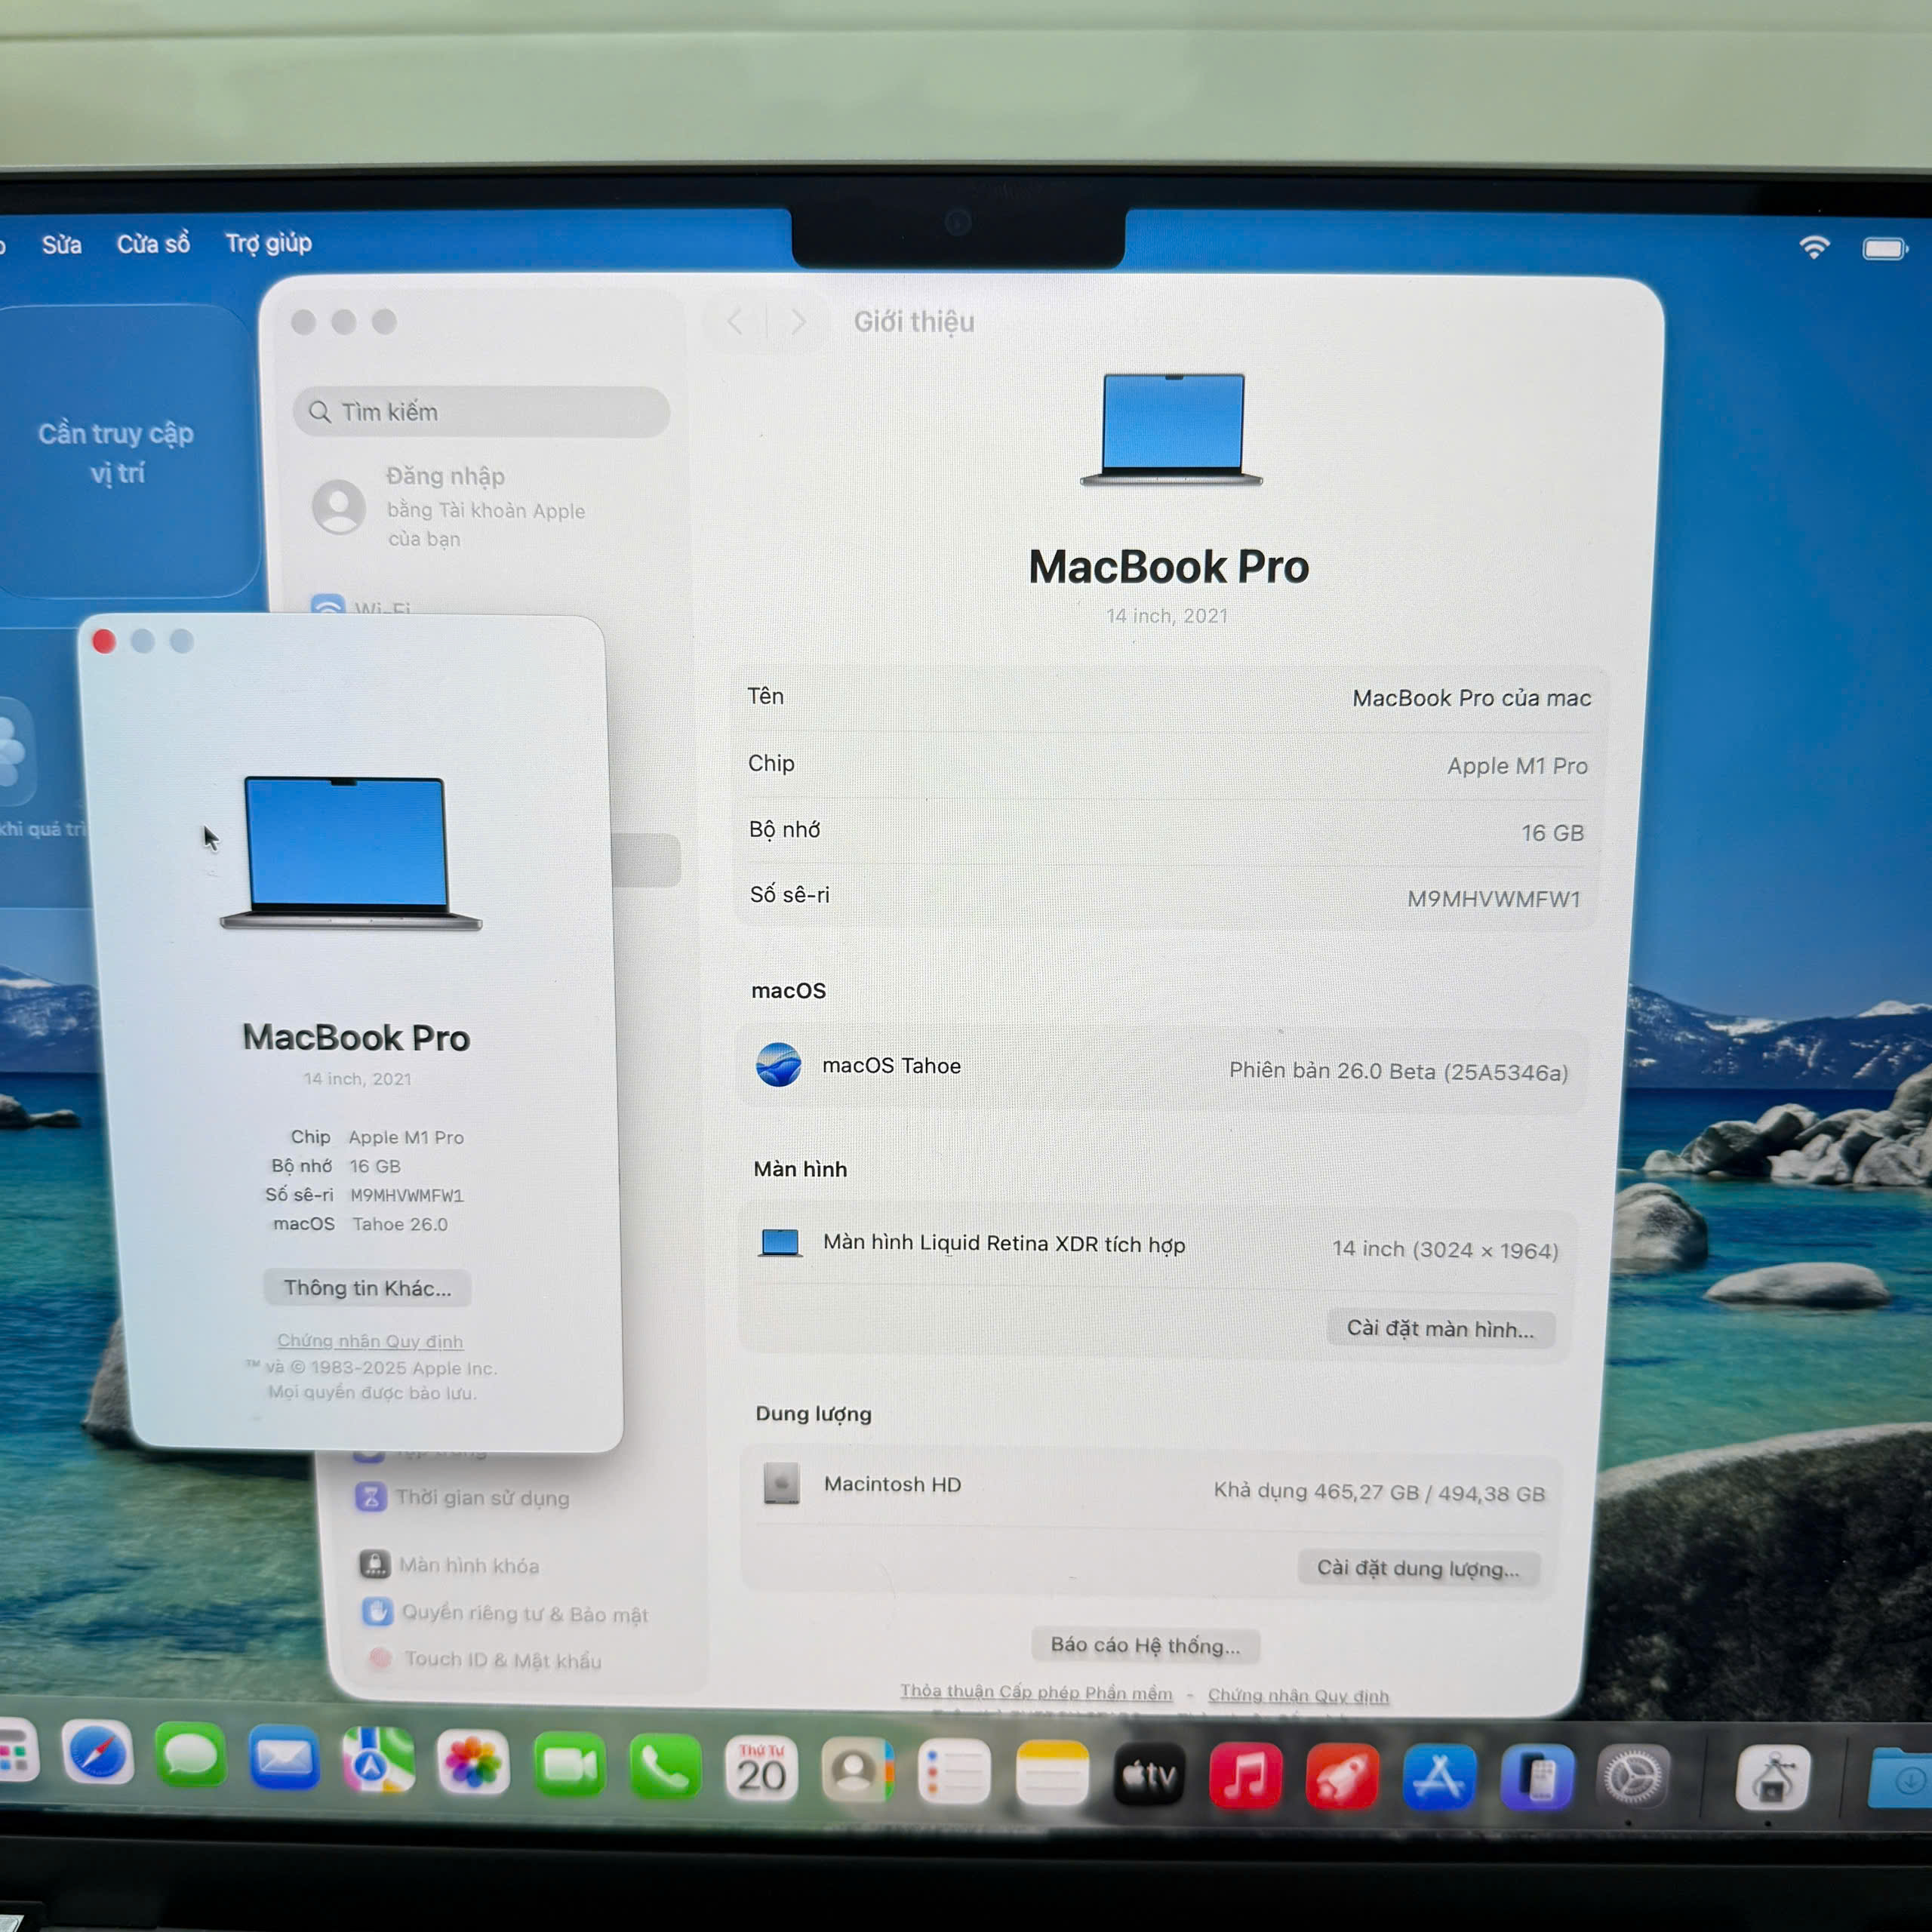Click Cần truy cập vị trí widget
Screen dimensions: 1932x1932
(x=117, y=452)
